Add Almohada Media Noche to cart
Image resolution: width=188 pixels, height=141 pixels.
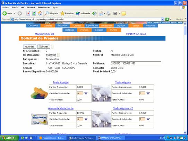coord(86,119)
